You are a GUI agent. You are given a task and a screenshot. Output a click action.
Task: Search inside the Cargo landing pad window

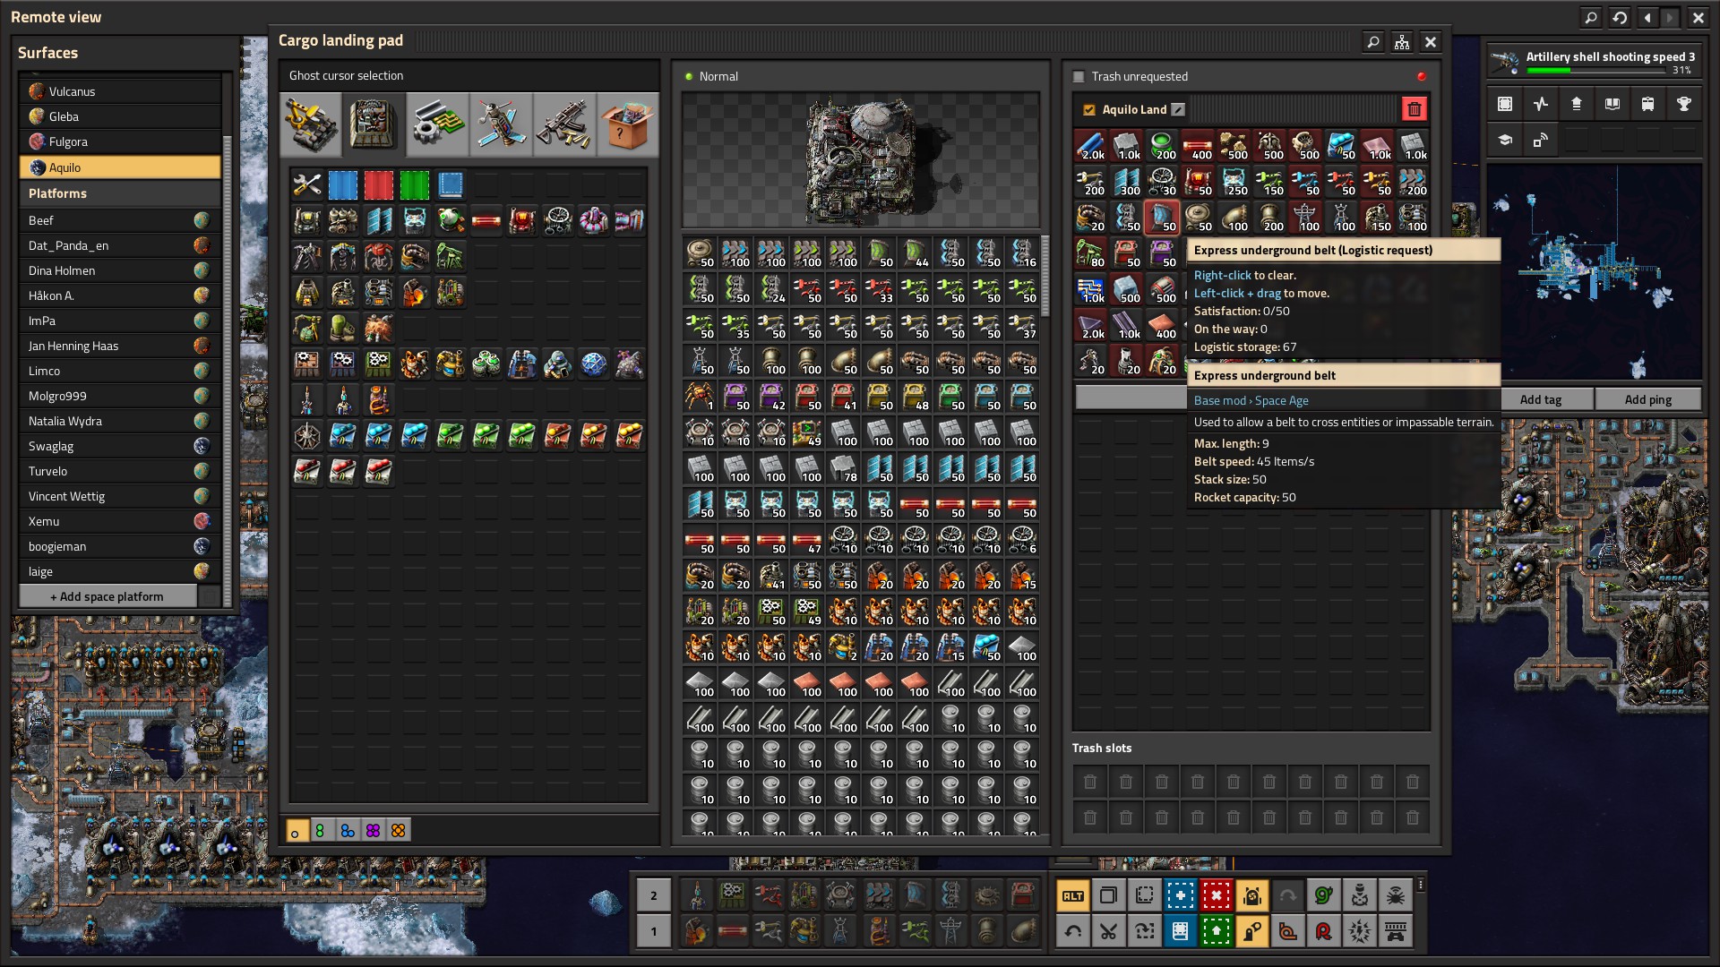tap(1372, 42)
